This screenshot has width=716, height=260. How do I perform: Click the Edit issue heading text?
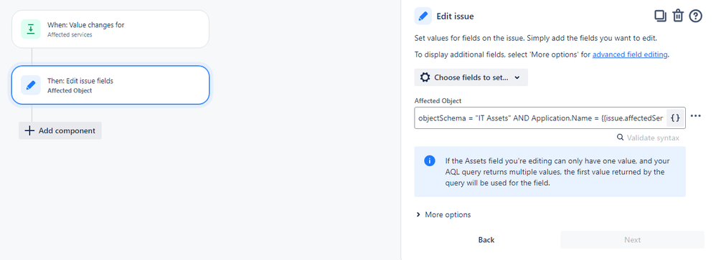(x=456, y=16)
